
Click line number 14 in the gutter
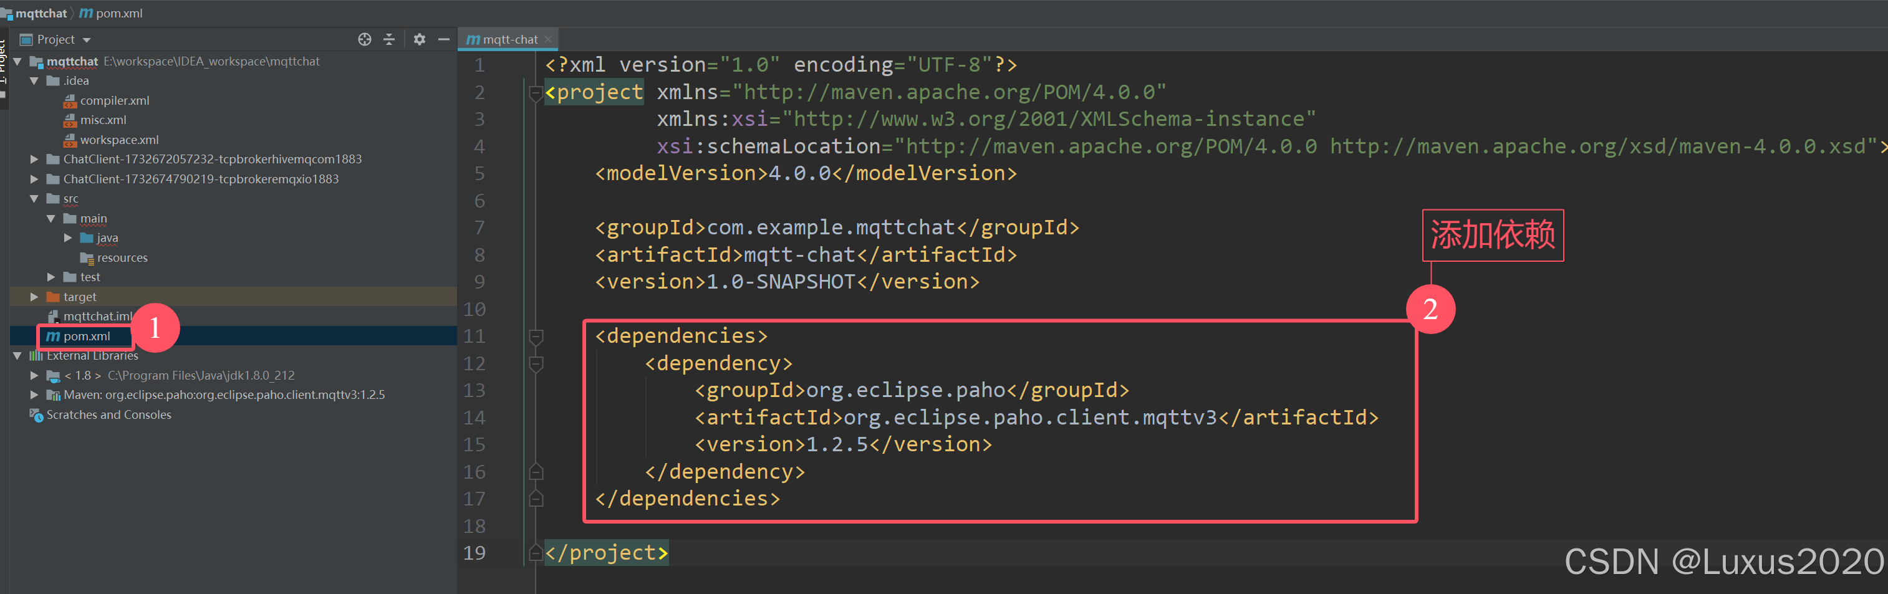pyautogui.click(x=476, y=418)
